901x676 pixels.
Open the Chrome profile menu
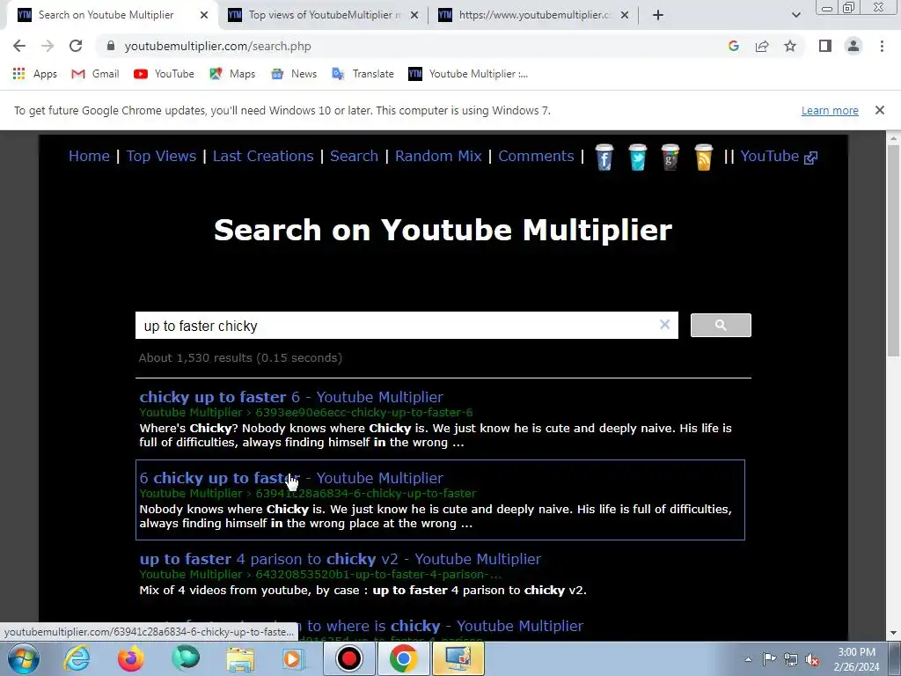coord(853,46)
